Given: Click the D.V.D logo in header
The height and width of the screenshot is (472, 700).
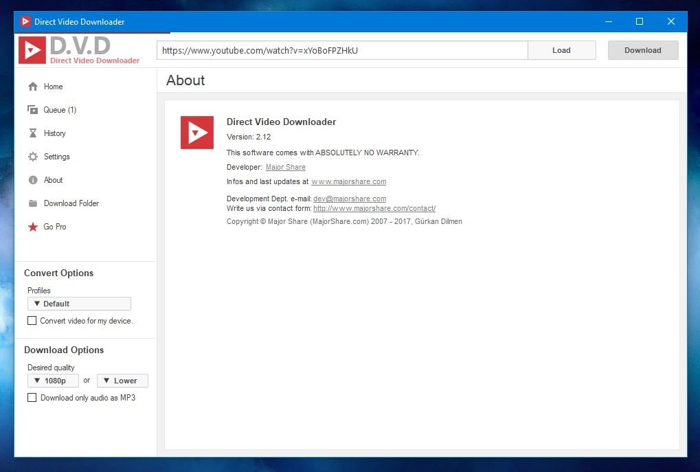Looking at the screenshot, I should (79, 50).
